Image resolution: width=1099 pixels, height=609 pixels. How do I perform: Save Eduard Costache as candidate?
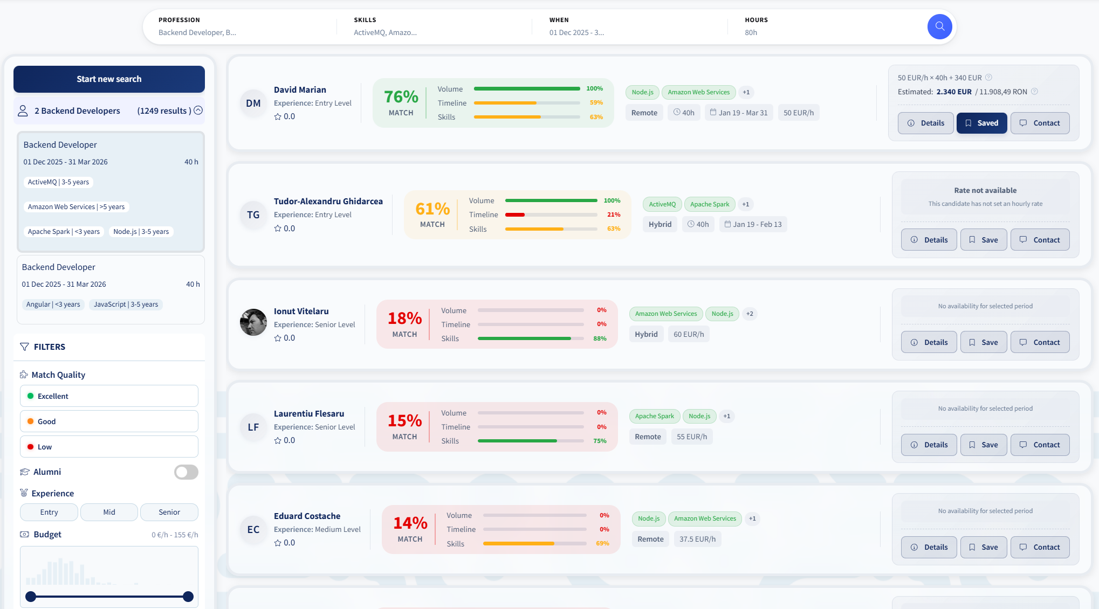pyautogui.click(x=983, y=547)
